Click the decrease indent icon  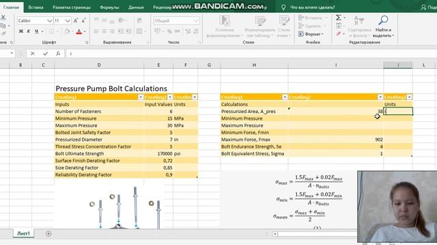[x=121, y=31]
